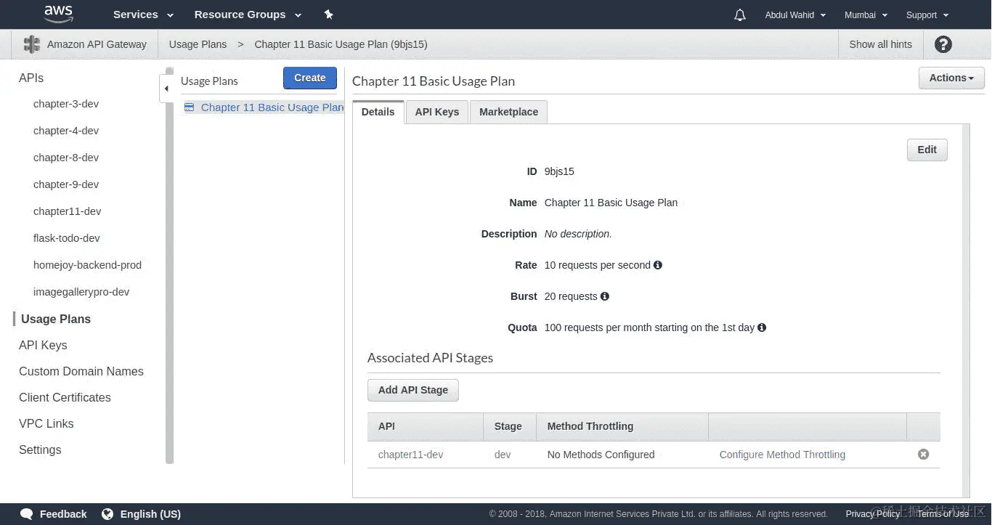Open the Actions dropdown button
Image resolution: width=992 pixels, height=525 pixels.
click(x=951, y=78)
